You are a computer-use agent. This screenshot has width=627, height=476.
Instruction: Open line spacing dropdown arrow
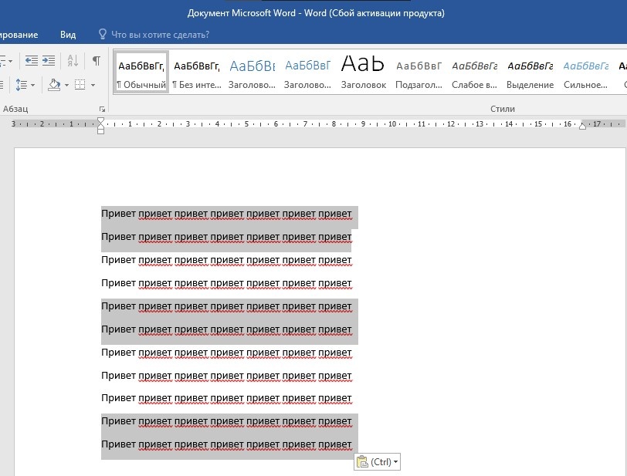[x=32, y=85]
